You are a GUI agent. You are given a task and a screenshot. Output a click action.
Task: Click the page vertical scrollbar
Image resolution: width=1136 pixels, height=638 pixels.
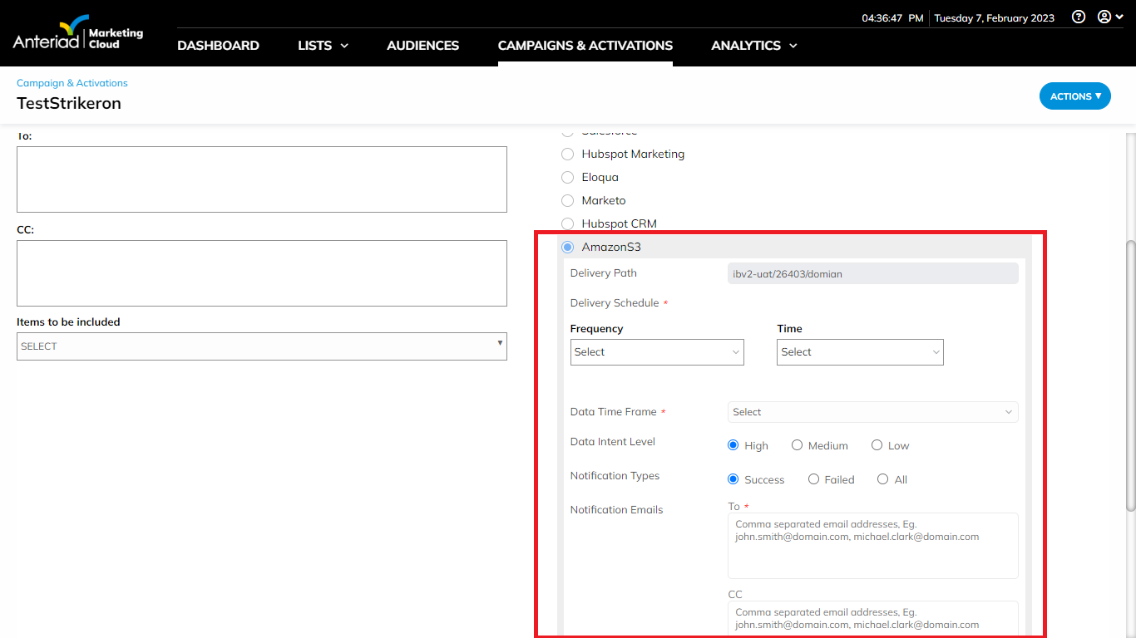click(1130, 375)
